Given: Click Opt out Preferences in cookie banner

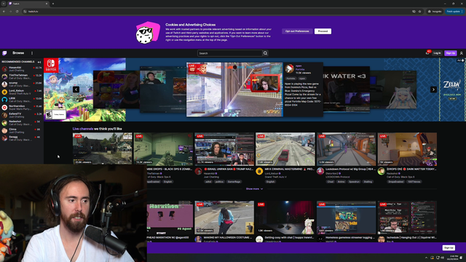Looking at the screenshot, I should click(x=297, y=31).
